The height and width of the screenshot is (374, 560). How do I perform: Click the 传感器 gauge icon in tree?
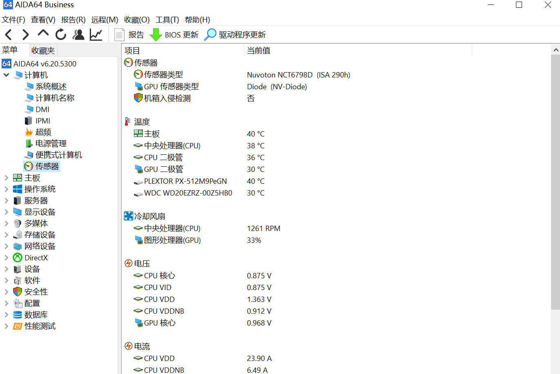[x=29, y=166]
